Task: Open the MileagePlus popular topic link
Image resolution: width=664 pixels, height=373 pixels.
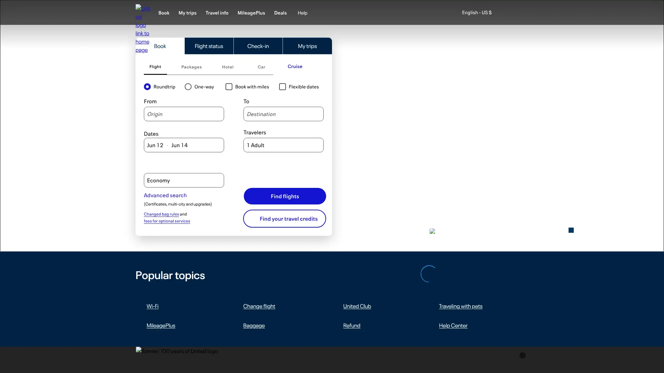Action: pos(161,325)
